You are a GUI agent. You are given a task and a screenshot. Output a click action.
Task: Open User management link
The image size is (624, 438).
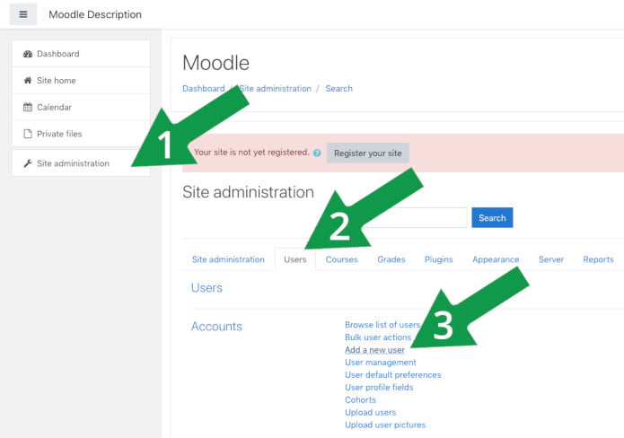(x=381, y=363)
